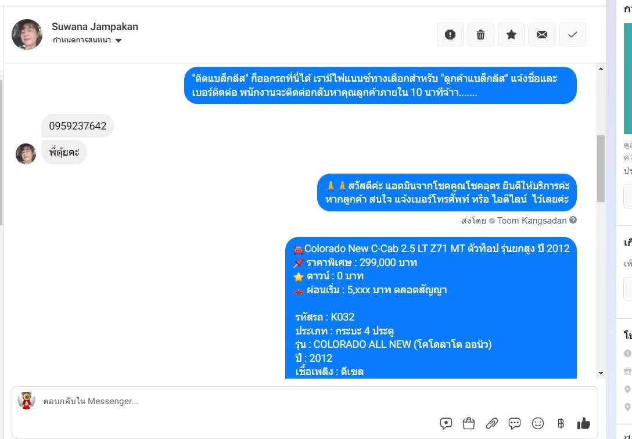632x439 pixels.
Task: Delete conversation using trash icon
Action: (480, 35)
